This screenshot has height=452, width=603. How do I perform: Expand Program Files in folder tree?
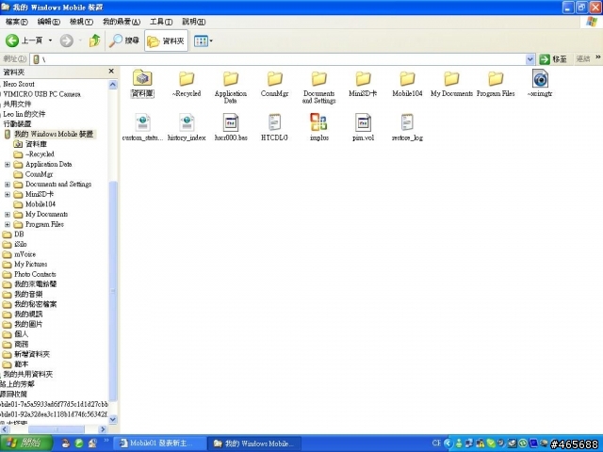coord(8,224)
